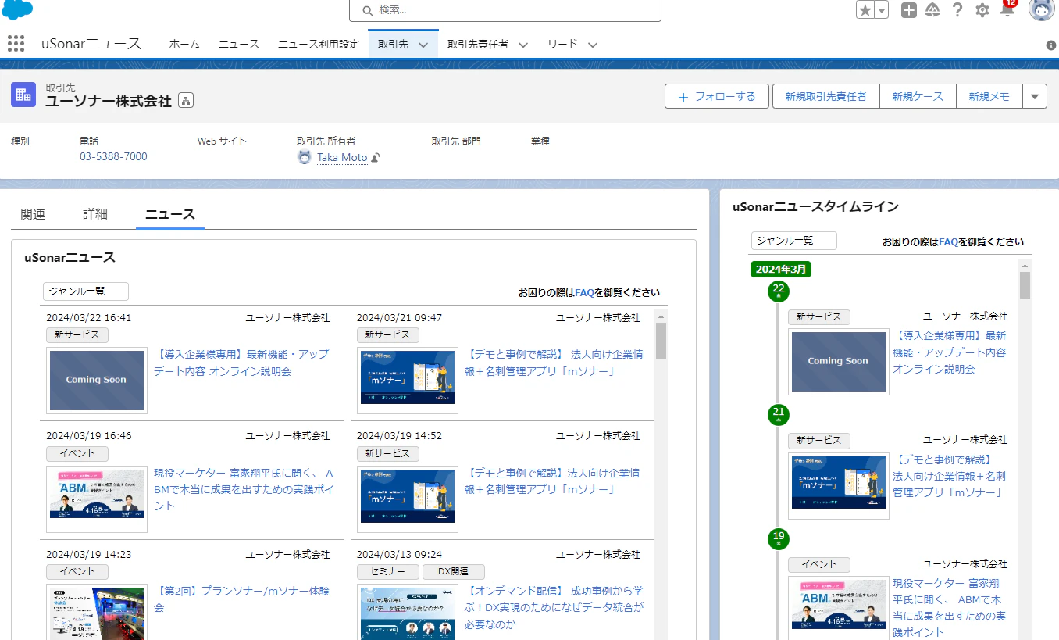
Task: Click the 新サービス tag in timeline day 22
Action: (819, 316)
